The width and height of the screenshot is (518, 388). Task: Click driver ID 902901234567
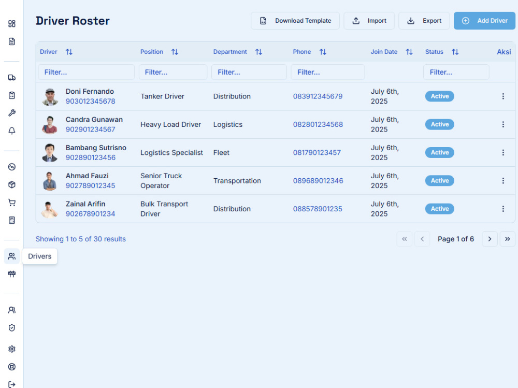(90, 129)
